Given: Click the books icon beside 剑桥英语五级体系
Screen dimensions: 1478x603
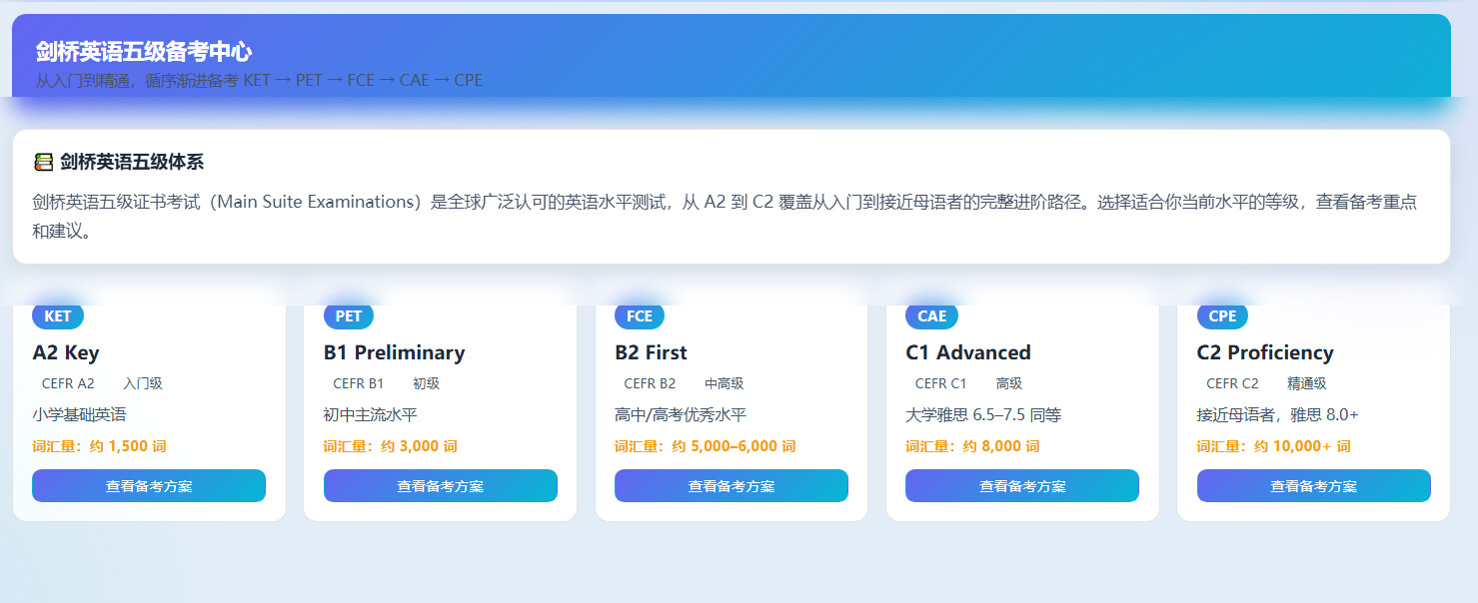Looking at the screenshot, I should point(43,162).
